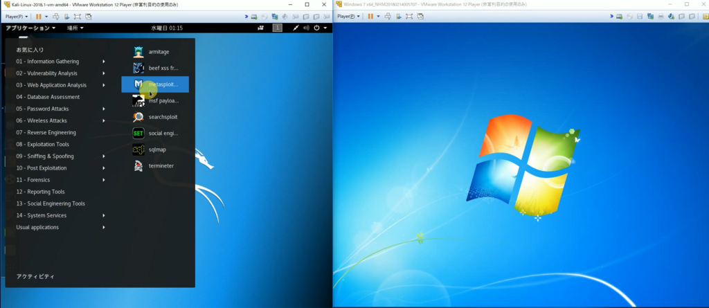Screen dimensions: 709x308
Task: Click network adapter icon in Windows 7 VMware toolbar
Action: [x=650, y=17]
